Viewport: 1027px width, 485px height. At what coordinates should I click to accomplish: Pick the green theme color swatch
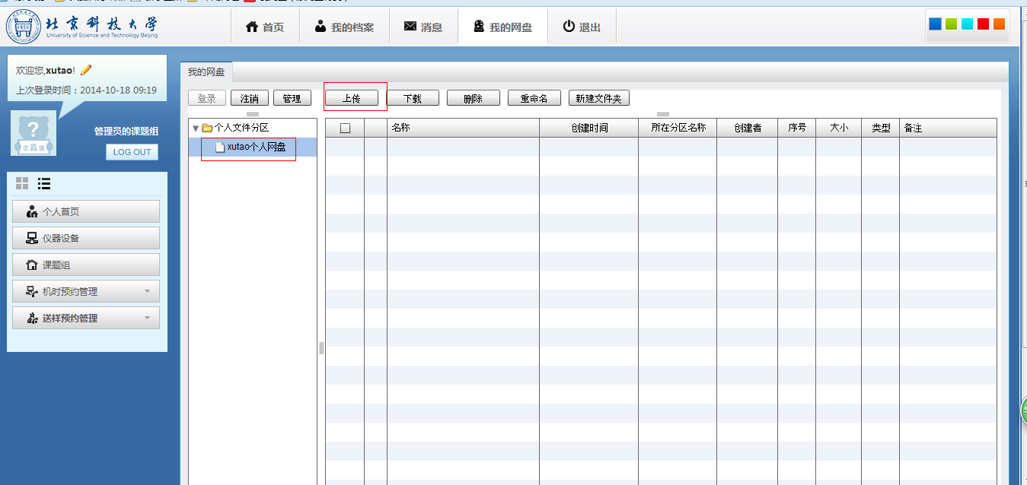[951, 24]
